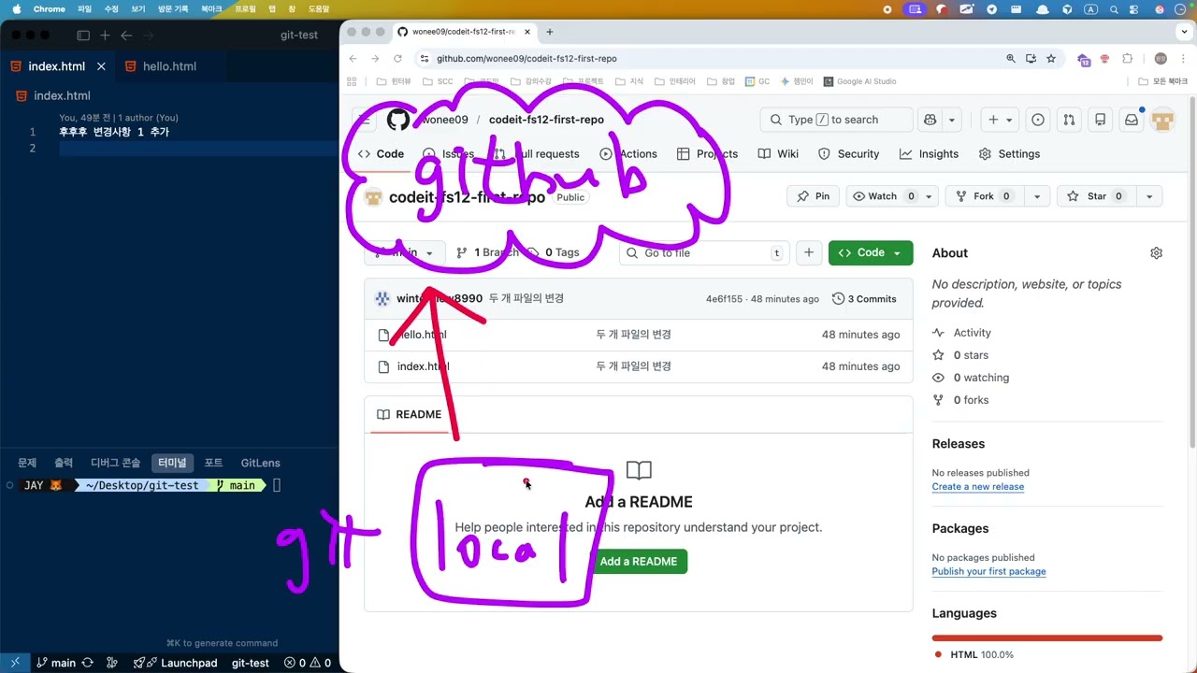
Task: Open the 문제 panel tab
Action: point(27,463)
